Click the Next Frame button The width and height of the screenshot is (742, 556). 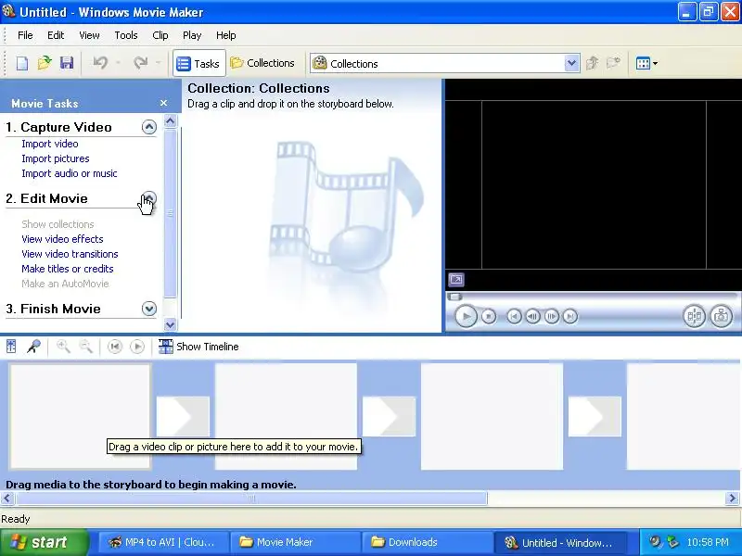coord(552,316)
